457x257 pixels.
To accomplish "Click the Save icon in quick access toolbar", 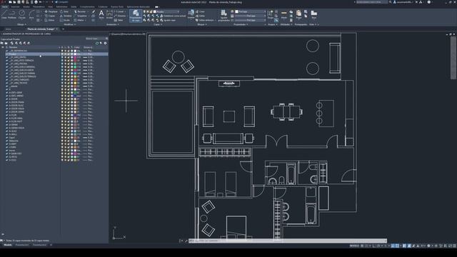I will 19,2.
